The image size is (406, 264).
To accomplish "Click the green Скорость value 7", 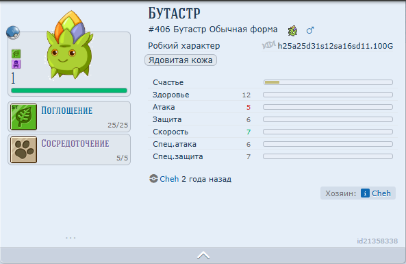I will tap(249, 132).
